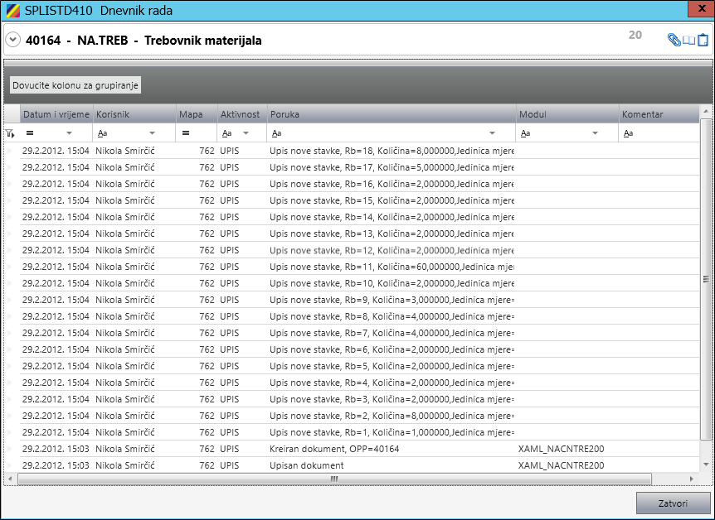Click the horizontal scrollbar right arrow
Screen dimensions: 715x520
pyautogui.click(x=692, y=479)
